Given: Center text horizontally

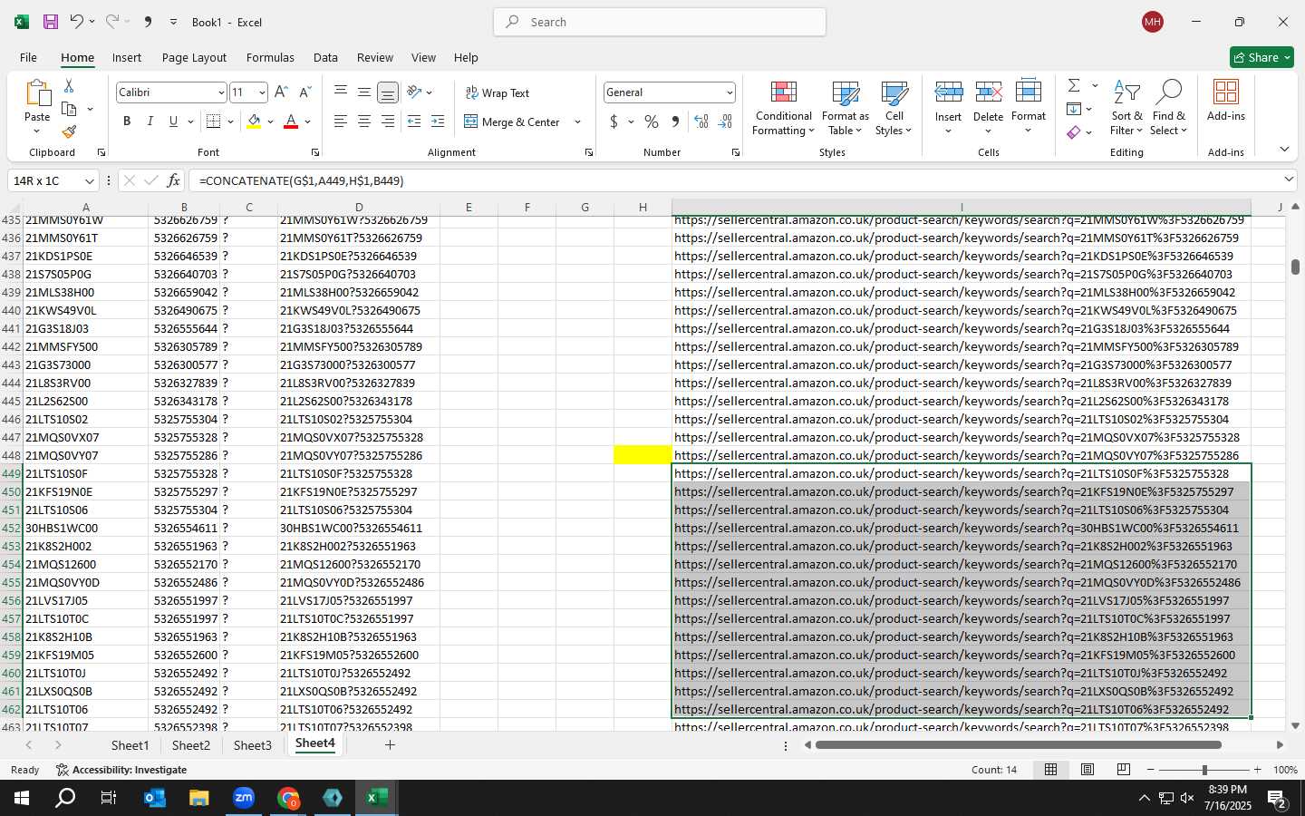Looking at the screenshot, I should click(364, 121).
